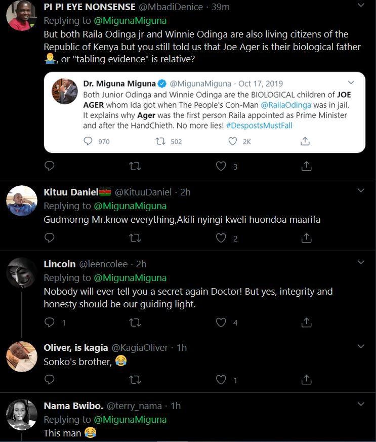The width and height of the screenshot is (376, 442).
Task: Open @MigunaMiguna link in Lincoln's reply
Action: tap(130, 277)
